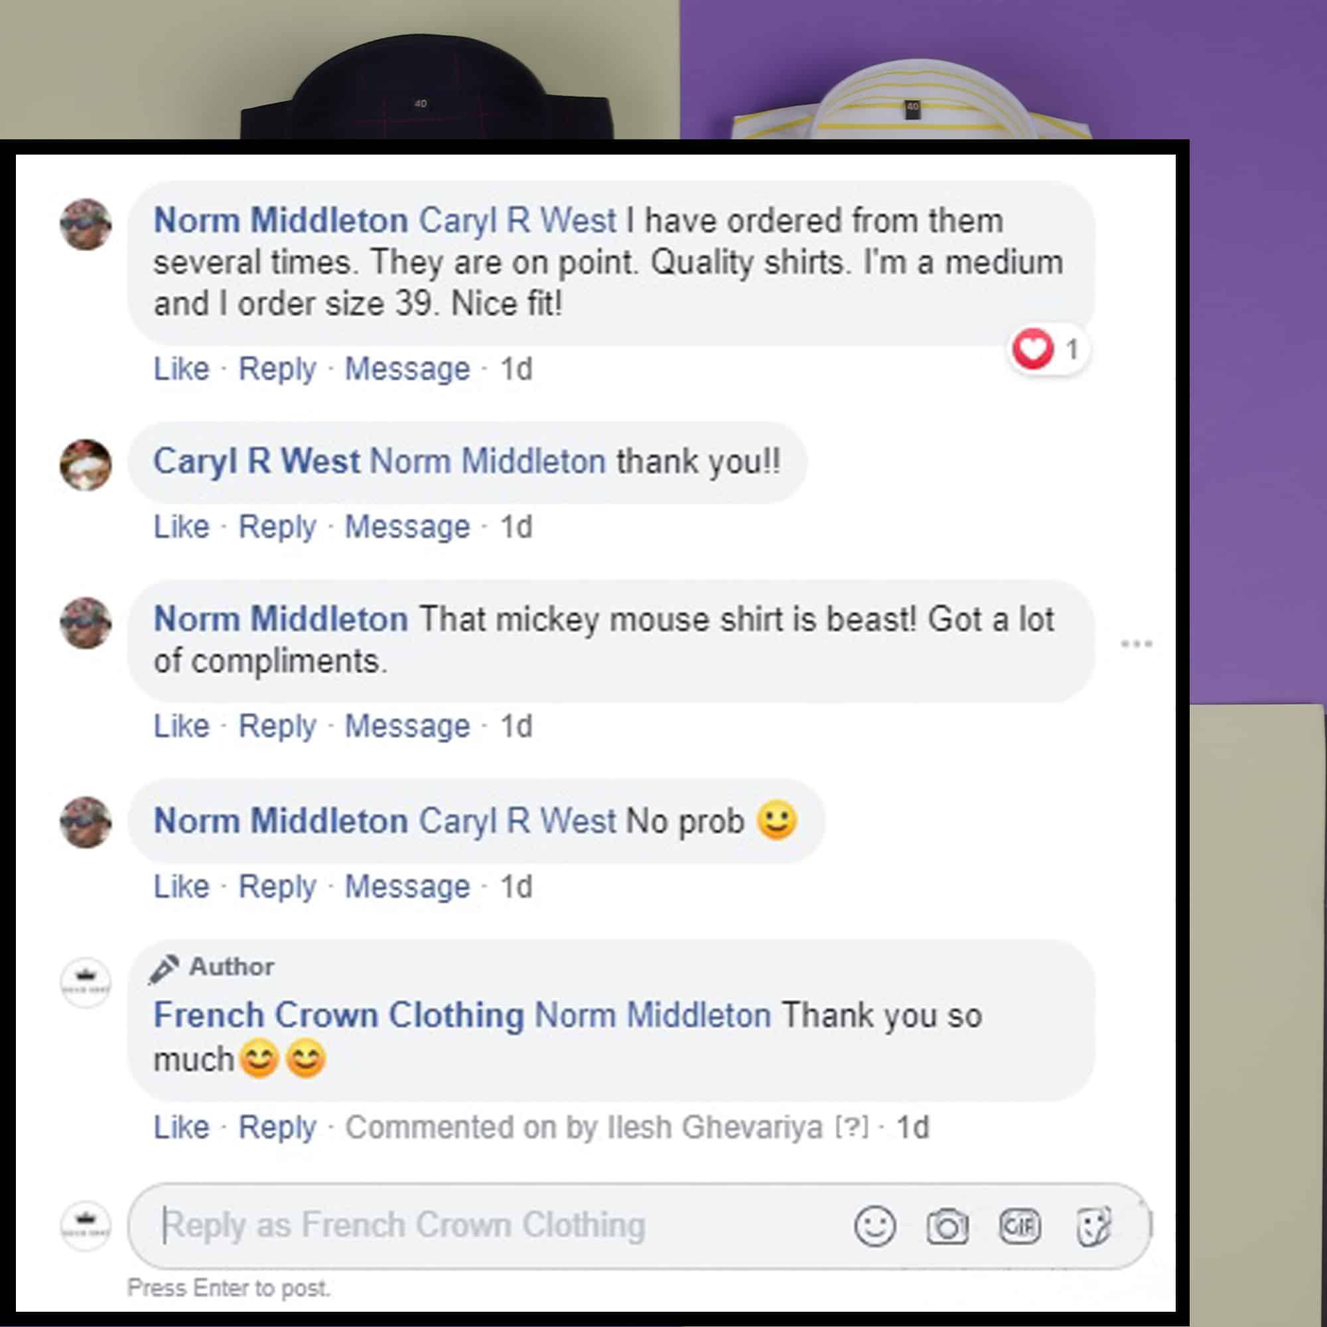Reply to Caryl R West's thank you comment

[277, 527]
